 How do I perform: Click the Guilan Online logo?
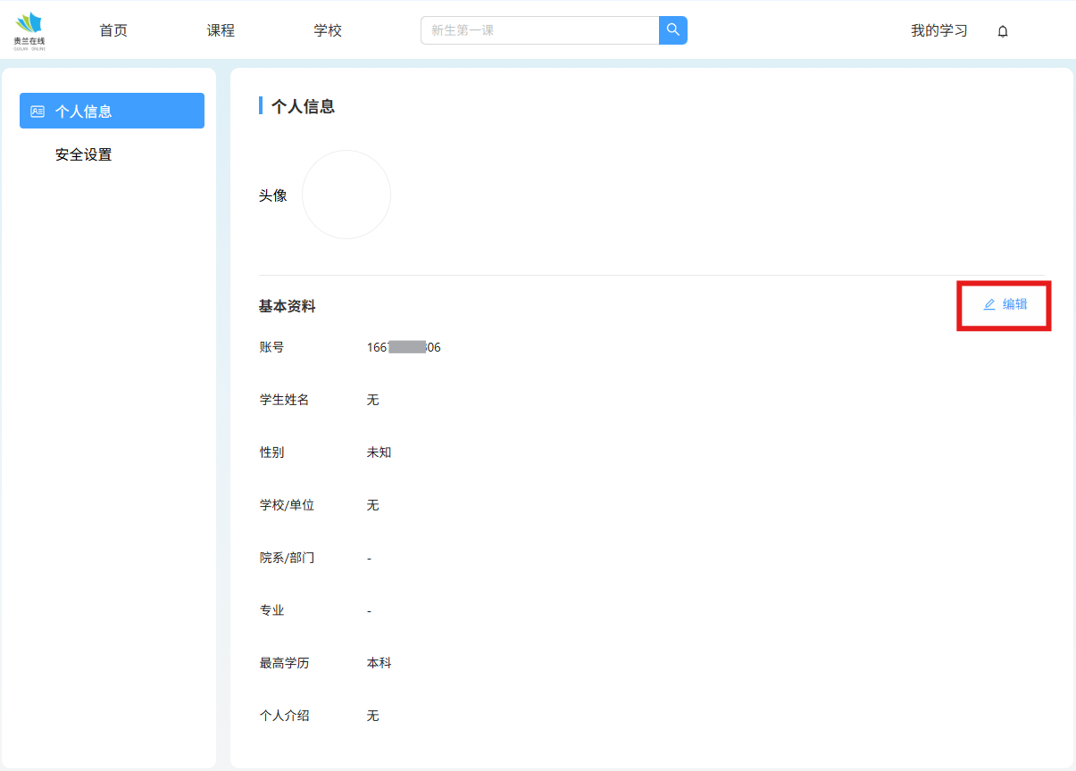click(29, 30)
